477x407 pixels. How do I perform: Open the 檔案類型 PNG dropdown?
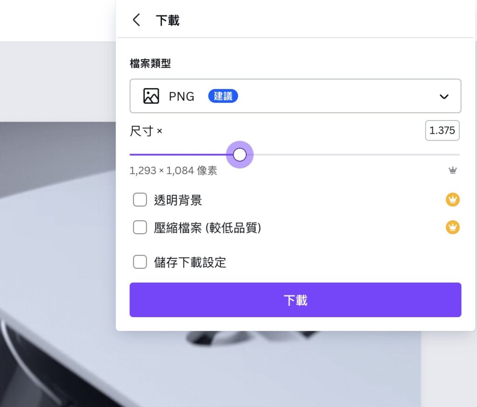coord(295,96)
